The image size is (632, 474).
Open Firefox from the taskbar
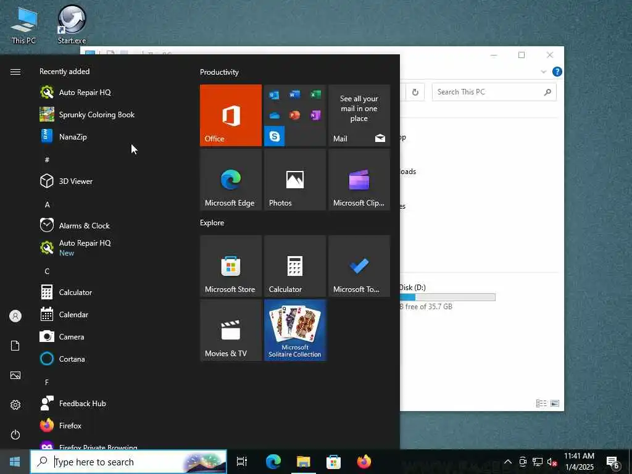[x=364, y=462]
